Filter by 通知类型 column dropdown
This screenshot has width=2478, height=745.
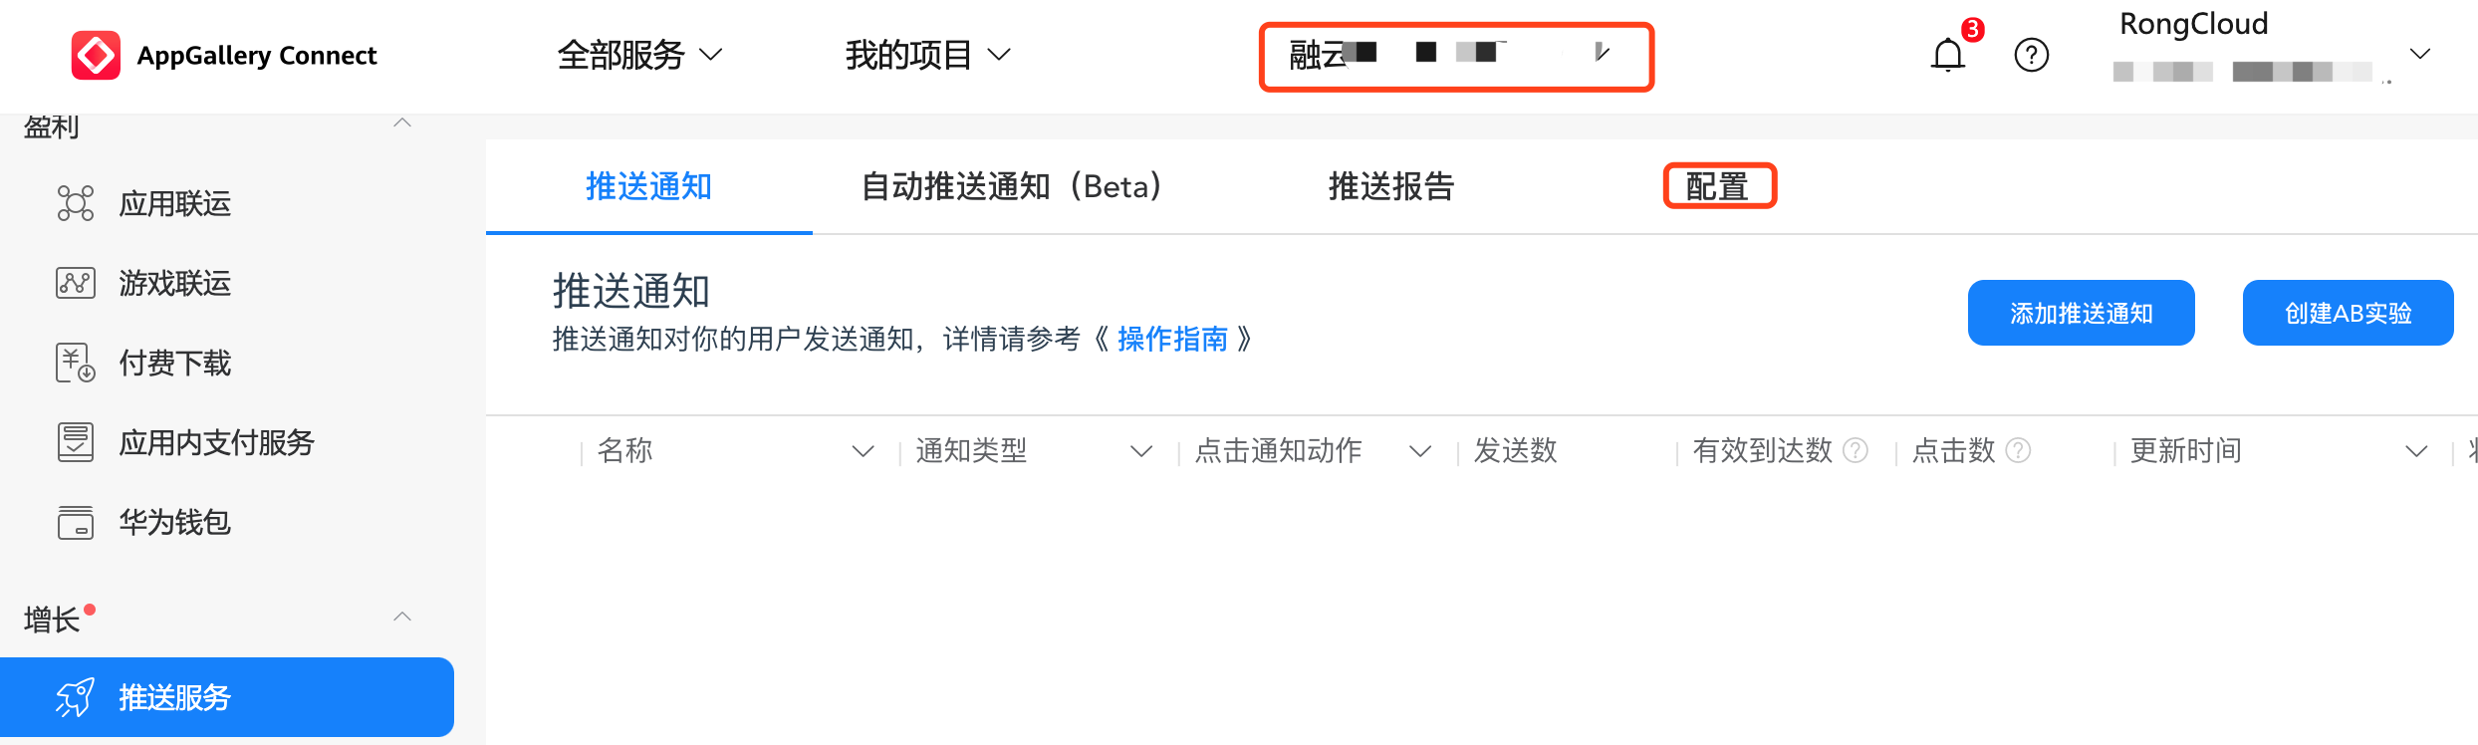(1141, 451)
